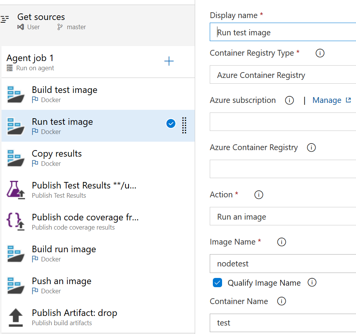Click 'Run on agent' subtitle text
The width and height of the screenshot is (356, 334).
click(35, 68)
